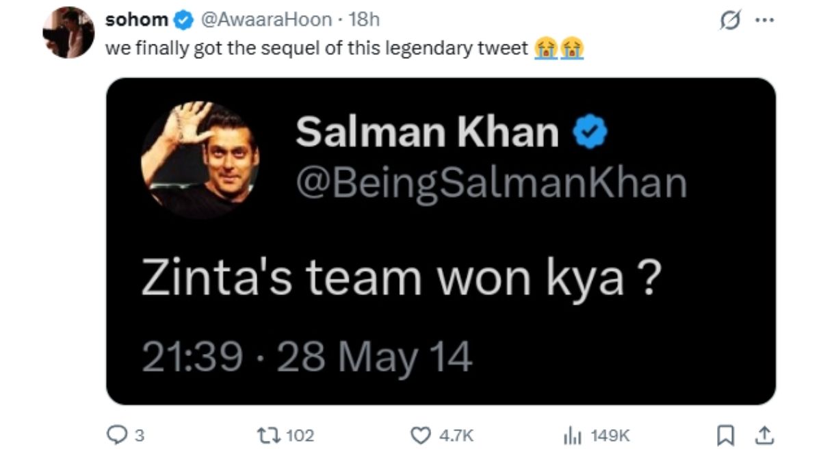Open sohom's profile from the username
This screenshot has width=821, height=462.
pyautogui.click(x=137, y=20)
